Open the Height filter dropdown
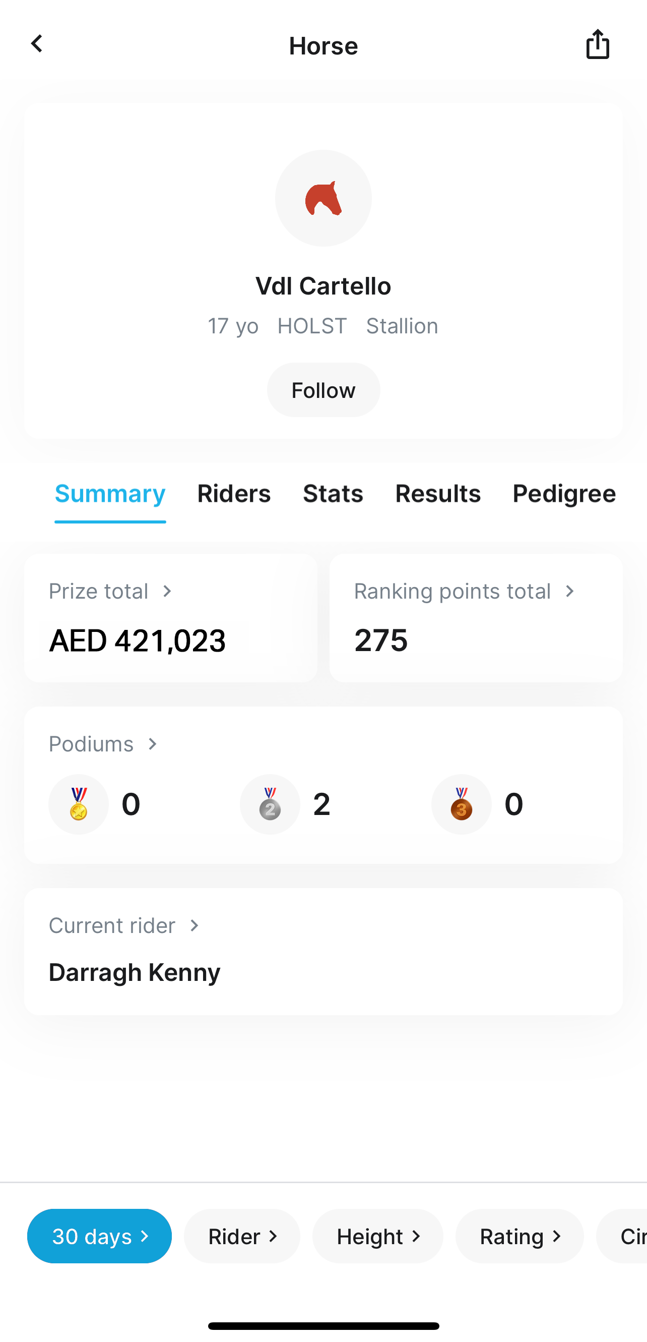This screenshot has height=1342, width=647. point(378,1236)
